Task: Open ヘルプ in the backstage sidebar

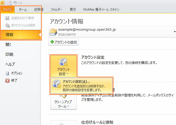Action: (x=10, y=64)
